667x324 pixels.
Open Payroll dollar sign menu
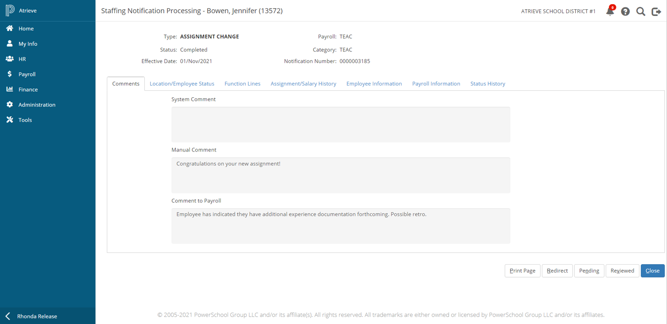click(10, 74)
